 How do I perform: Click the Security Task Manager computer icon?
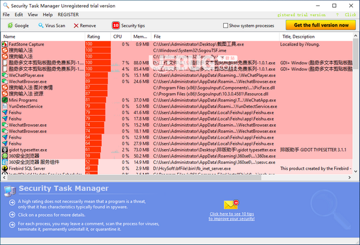point(10,191)
